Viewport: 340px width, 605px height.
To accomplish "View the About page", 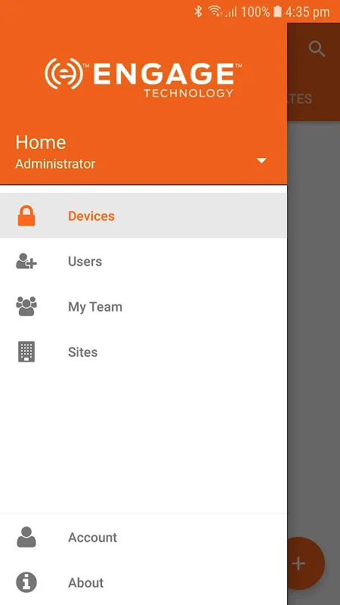I will tap(144, 582).
